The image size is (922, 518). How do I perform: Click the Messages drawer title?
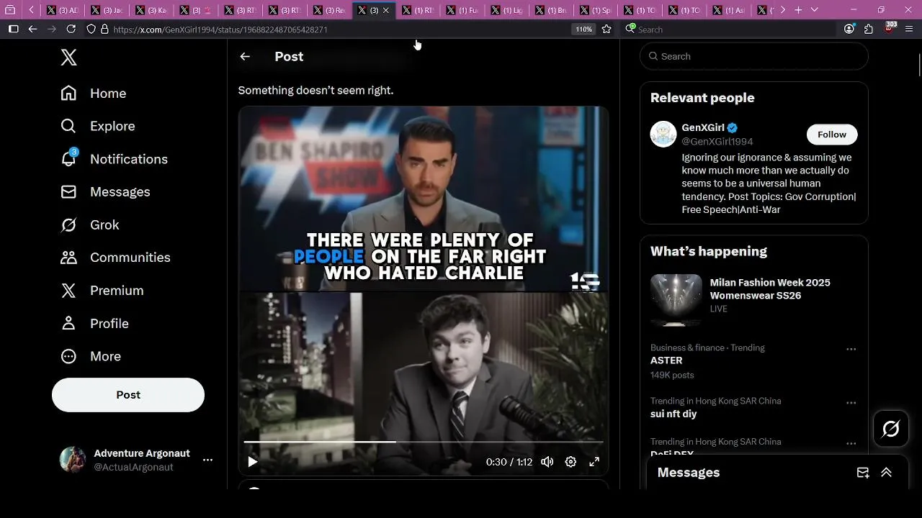tap(689, 473)
